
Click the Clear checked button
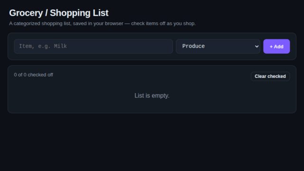(270, 76)
